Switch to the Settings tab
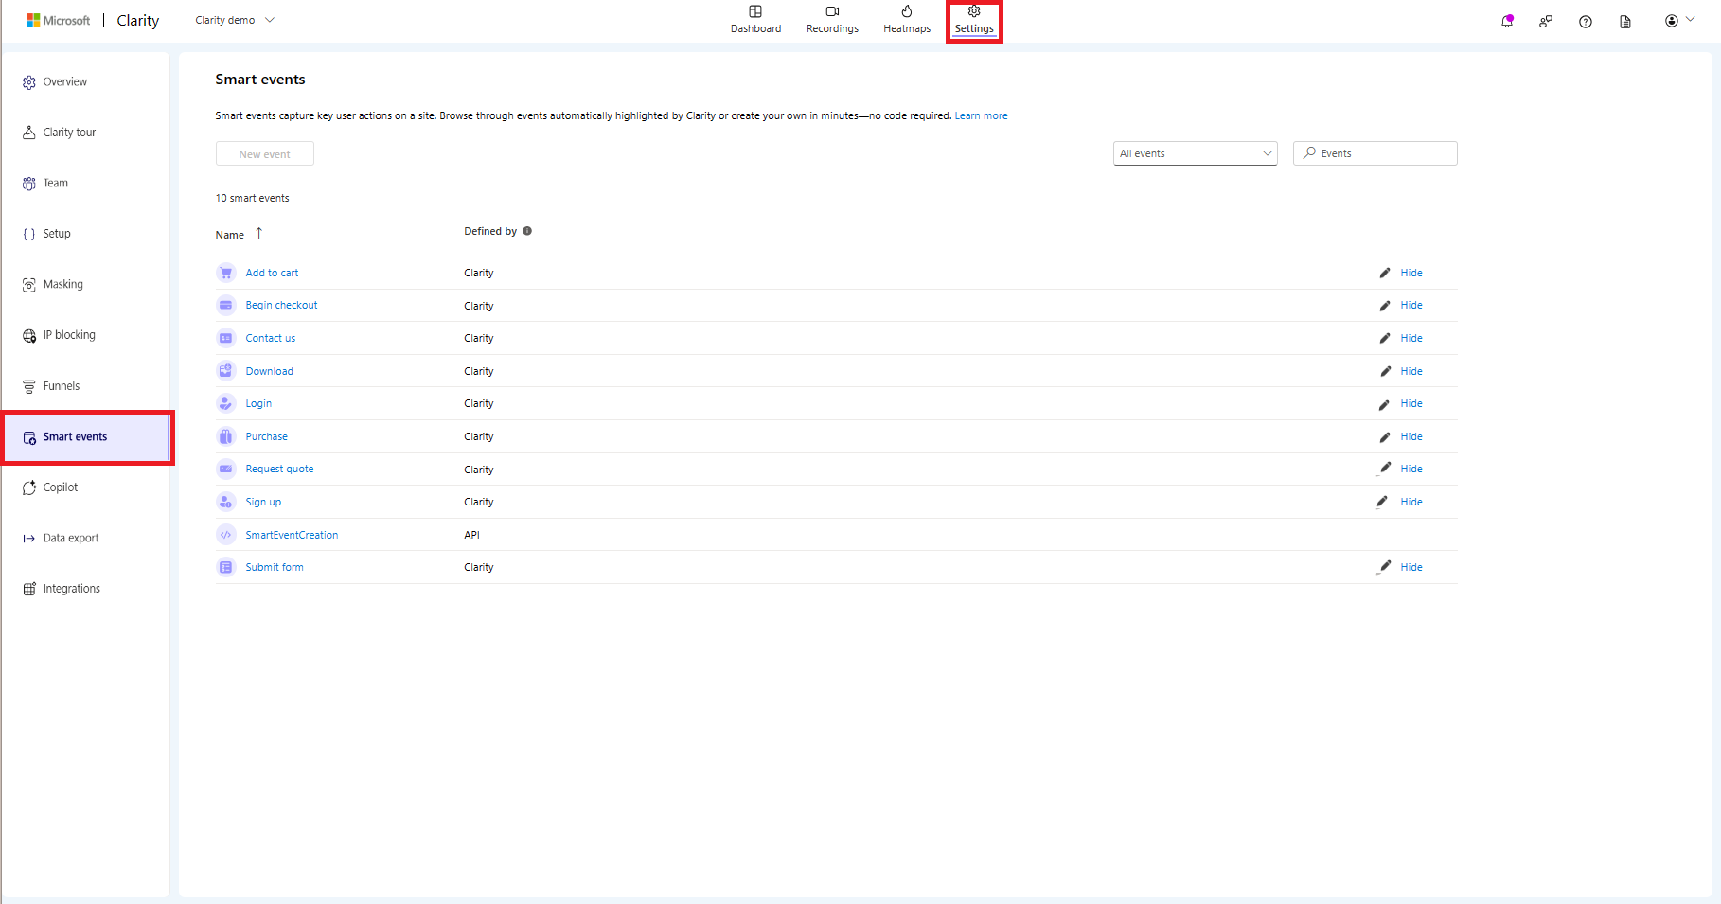This screenshot has width=1721, height=904. click(x=974, y=20)
